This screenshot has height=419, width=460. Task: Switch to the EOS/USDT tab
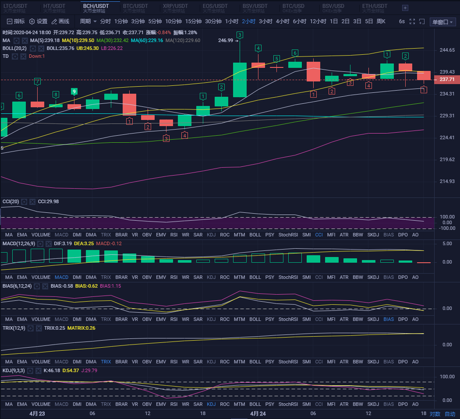point(215,8)
